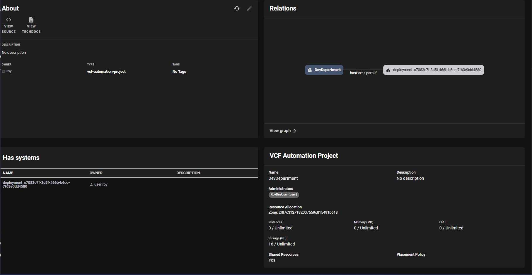Sort table by DESCRIPTION column header
Image resolution: width=532 pixels, height=275 pixels.
coord(188,173)
